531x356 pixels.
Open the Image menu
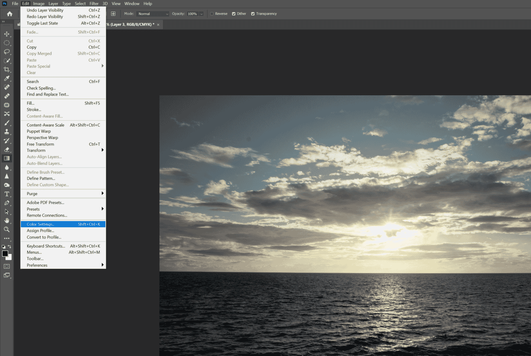tap(39, 3)
